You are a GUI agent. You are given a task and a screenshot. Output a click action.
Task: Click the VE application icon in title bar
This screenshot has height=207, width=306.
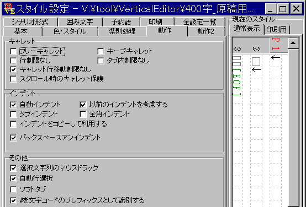pos(9,9)
